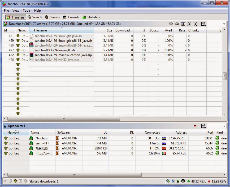The image size is (230, 187).
Task: Click eMU 0.48a software entry
Action: coord(69,153)
